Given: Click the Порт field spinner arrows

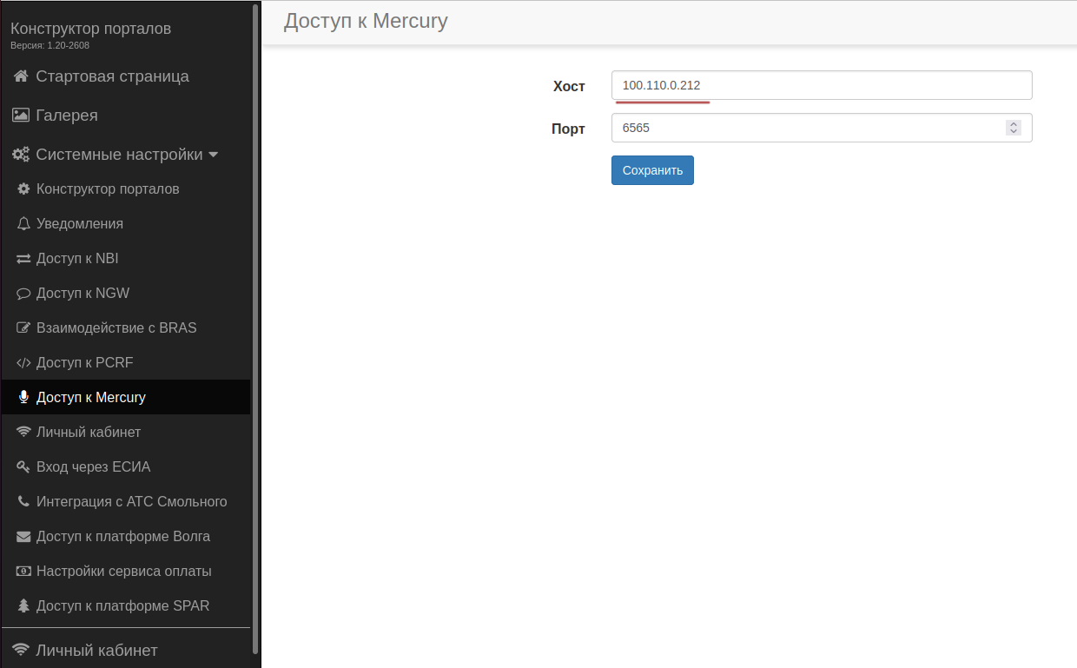Looking at the screenshot, I should pyautogui.click(x=1013, y=128).
